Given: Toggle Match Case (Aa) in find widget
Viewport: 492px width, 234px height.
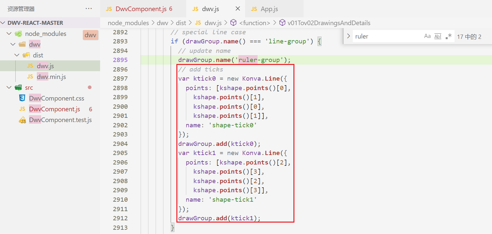Looking at the screenshot, I should tap(427, 36).
